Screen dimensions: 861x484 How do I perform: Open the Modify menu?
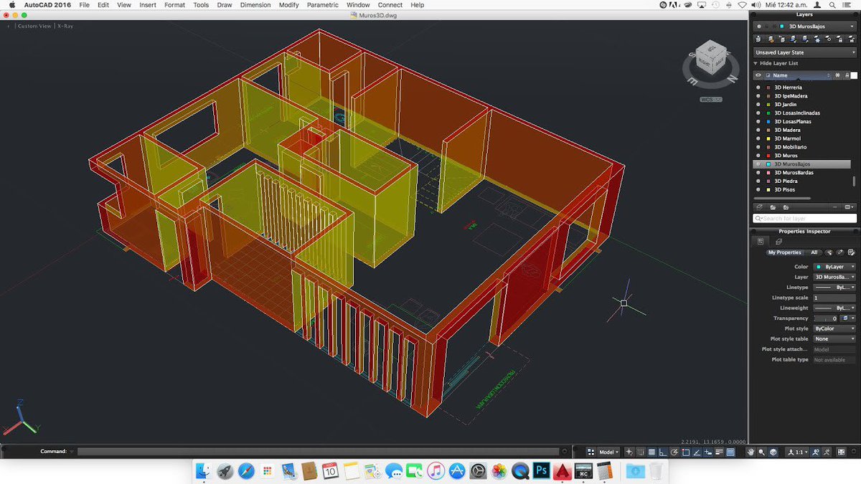click(x=288, y=5)
